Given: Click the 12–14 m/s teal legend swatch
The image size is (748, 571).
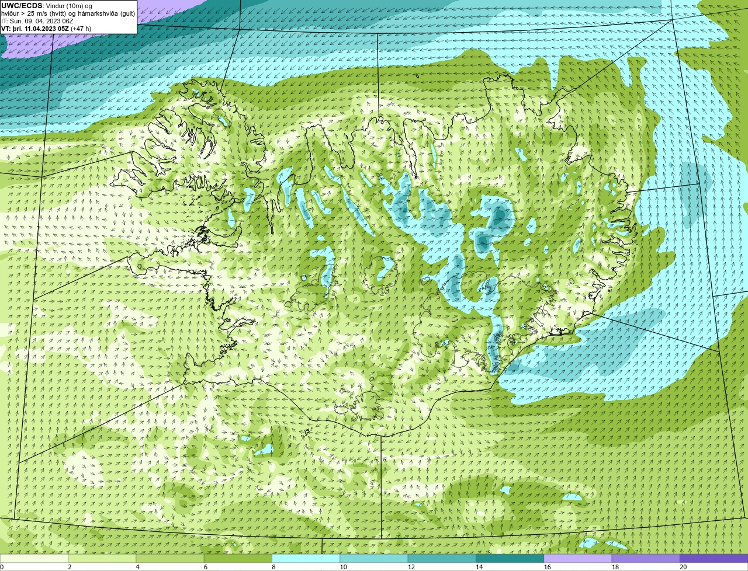Looking at the screenshot, I should [x=442, y=558].
